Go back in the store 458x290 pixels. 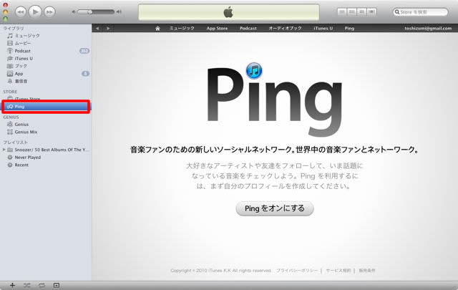[x=97, y=29]
